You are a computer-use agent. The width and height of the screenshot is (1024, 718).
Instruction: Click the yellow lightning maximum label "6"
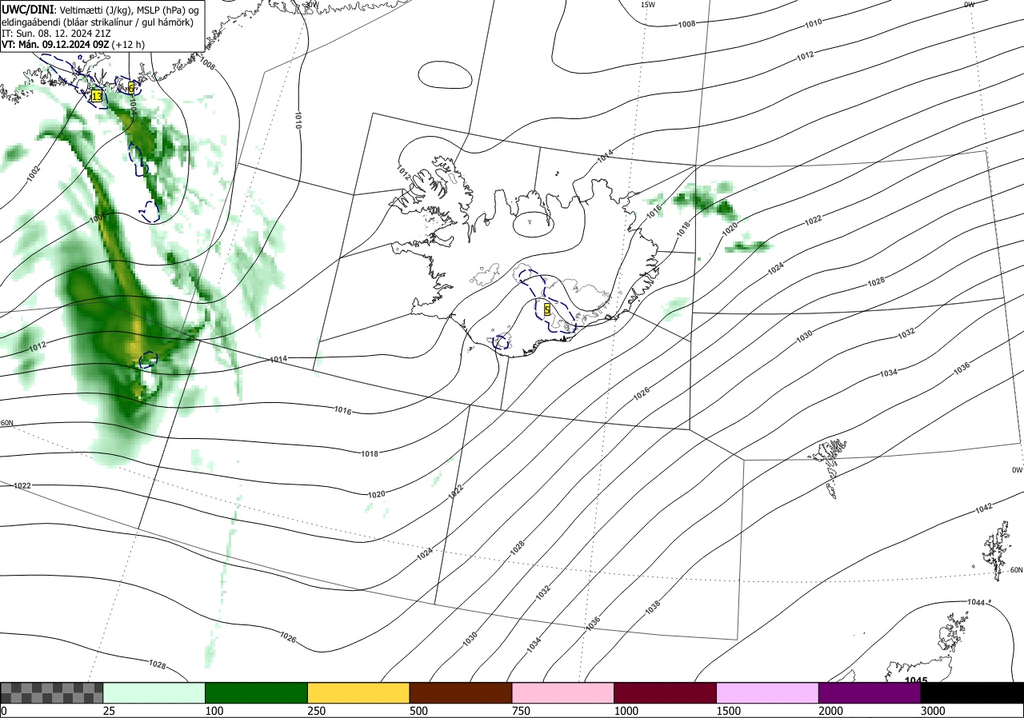coord(131,88)
